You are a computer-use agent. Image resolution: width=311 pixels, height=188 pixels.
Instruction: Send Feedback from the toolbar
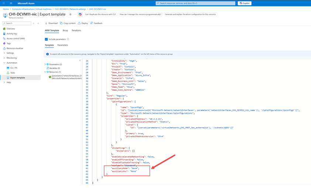[x=96, y=23]
